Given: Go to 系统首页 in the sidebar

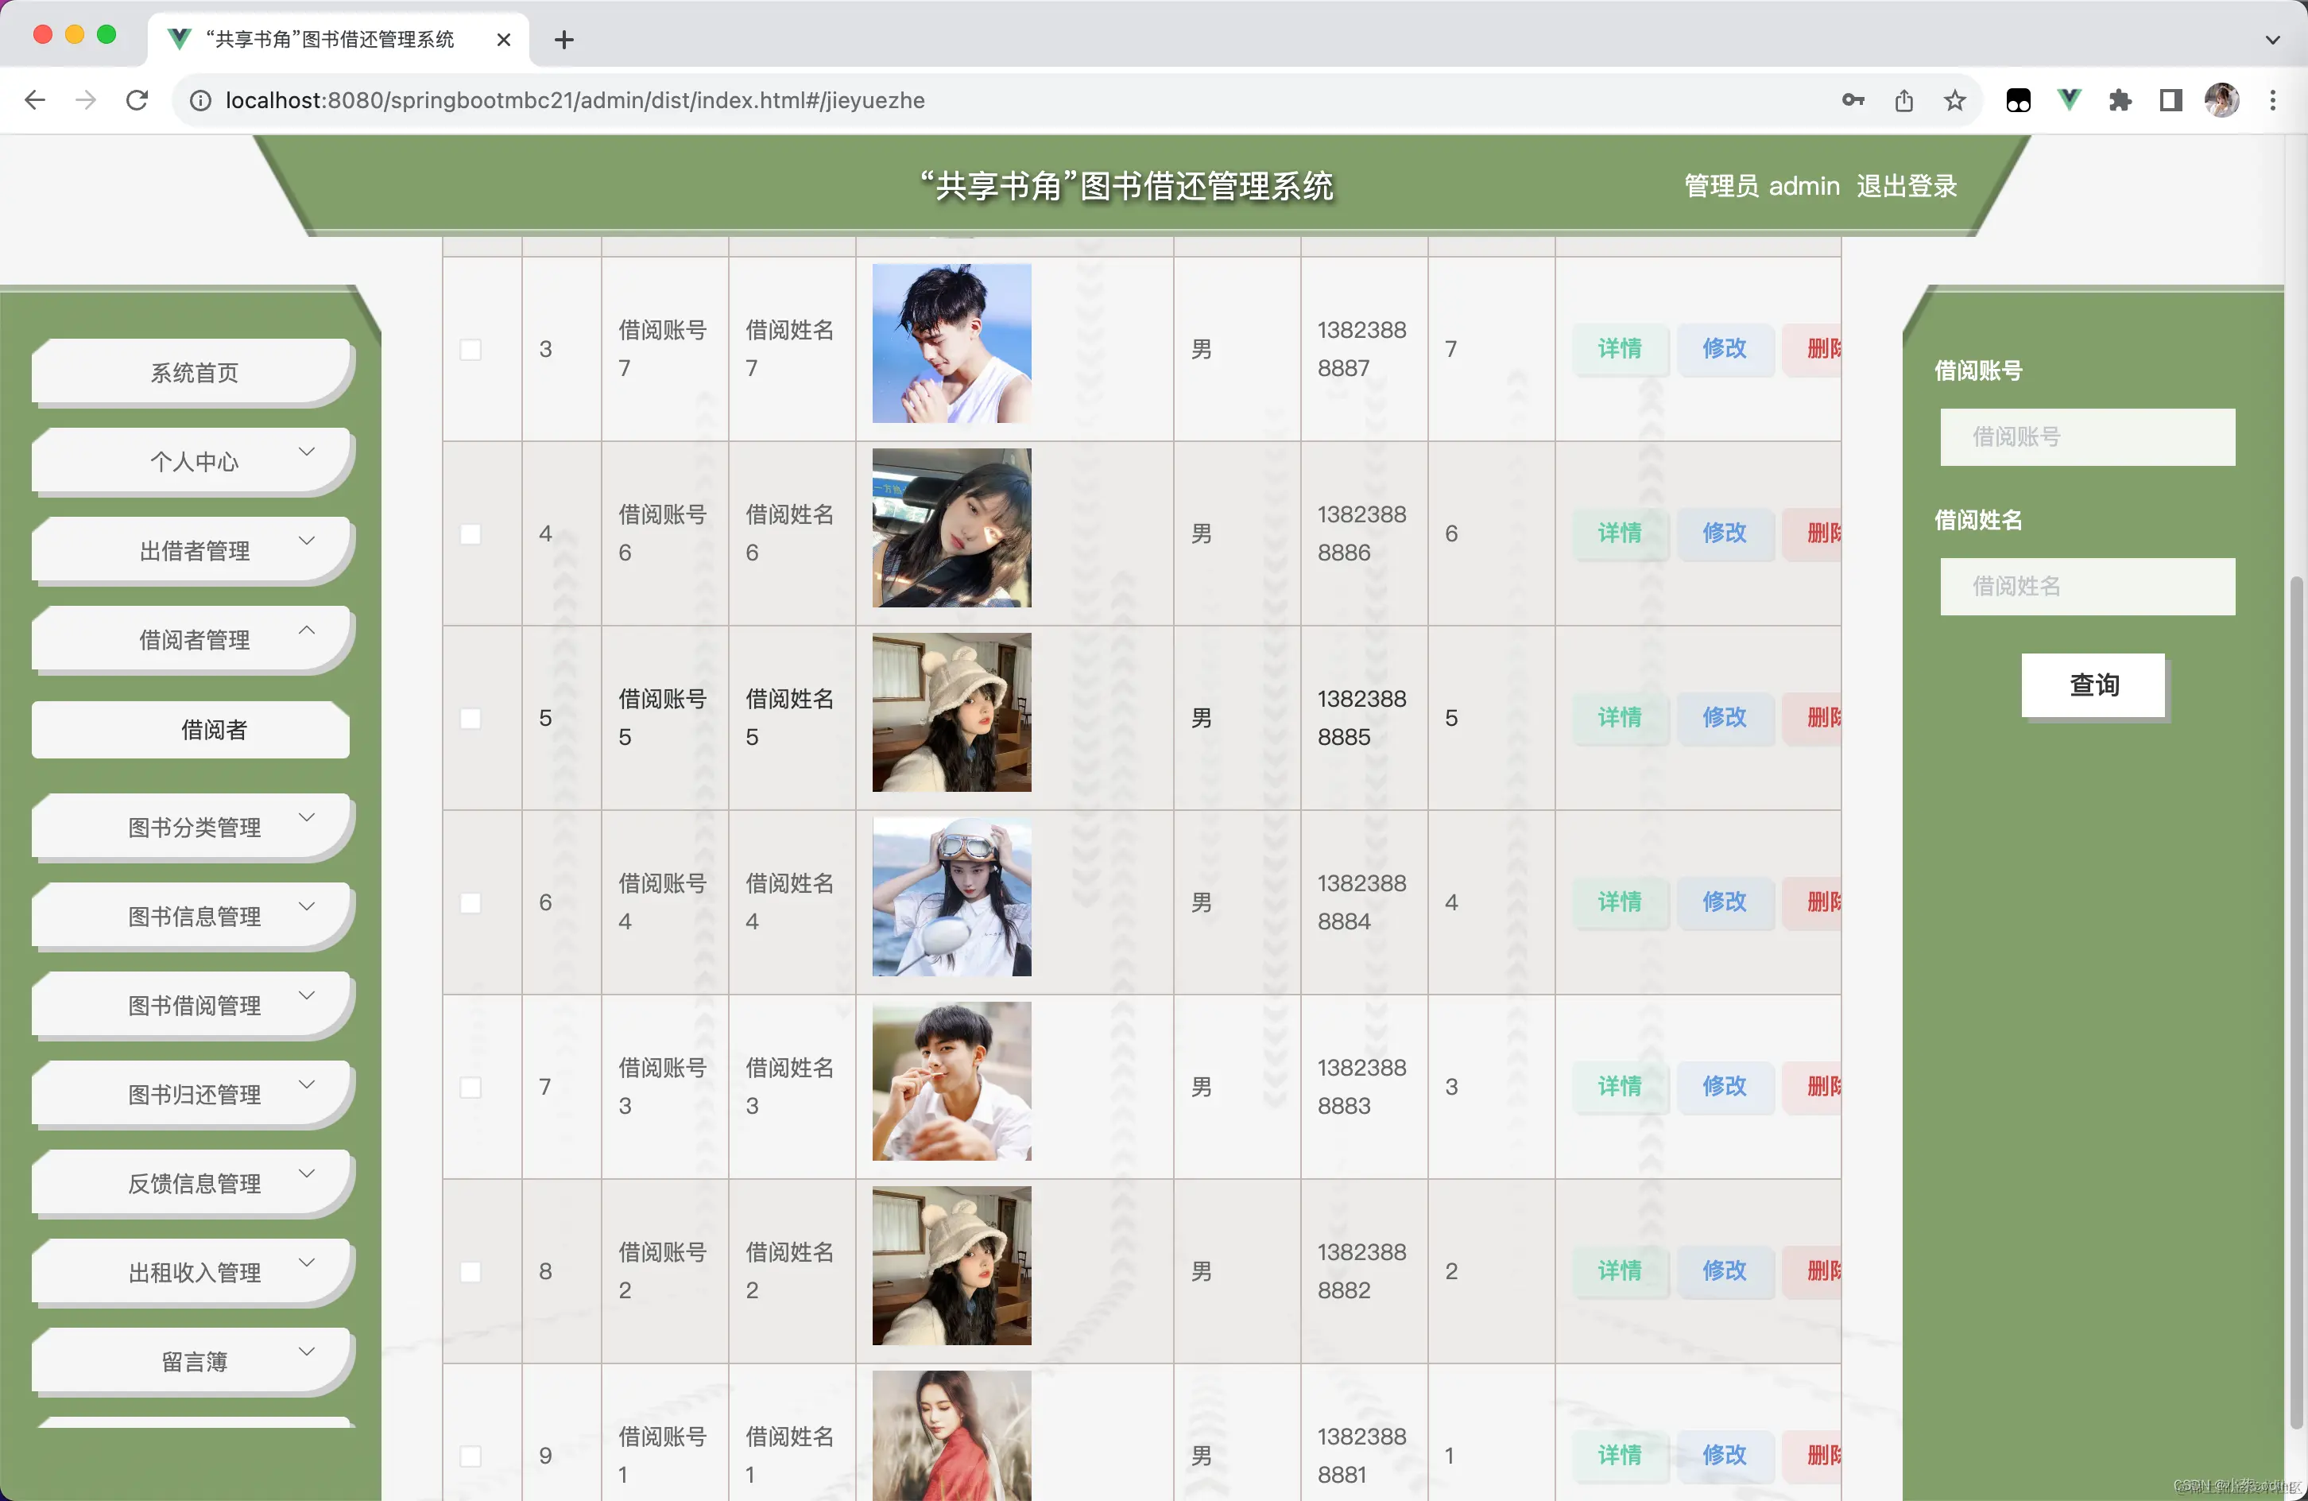Looking at the screenshot, I should (194, 373).
